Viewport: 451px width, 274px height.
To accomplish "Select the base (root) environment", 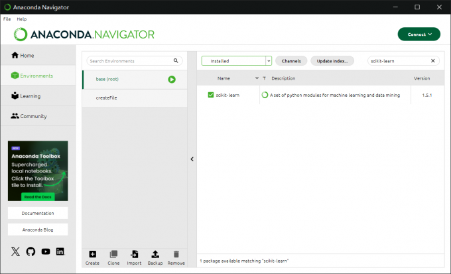I will click(135, 79).
